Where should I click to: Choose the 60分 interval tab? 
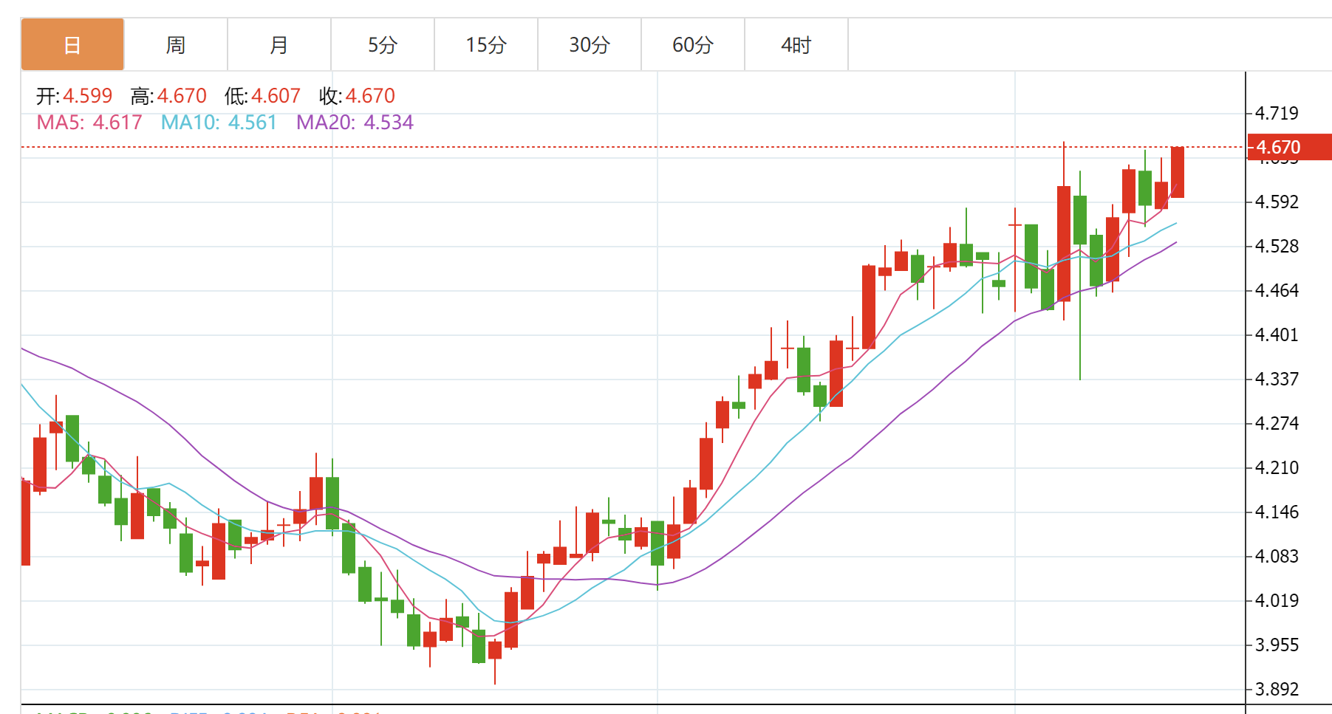coord(693,45)
